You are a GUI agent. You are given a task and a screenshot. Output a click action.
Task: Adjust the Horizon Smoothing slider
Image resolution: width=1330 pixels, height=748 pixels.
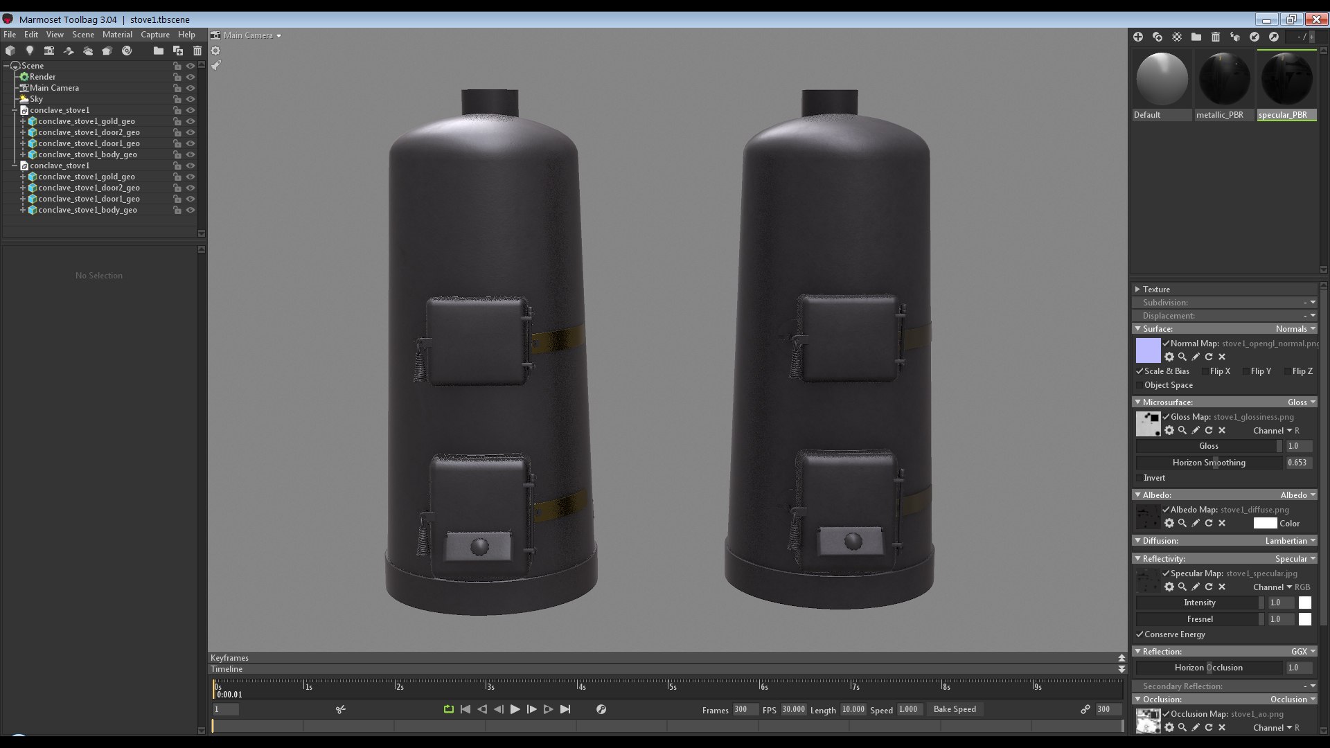click(1209, 463)
